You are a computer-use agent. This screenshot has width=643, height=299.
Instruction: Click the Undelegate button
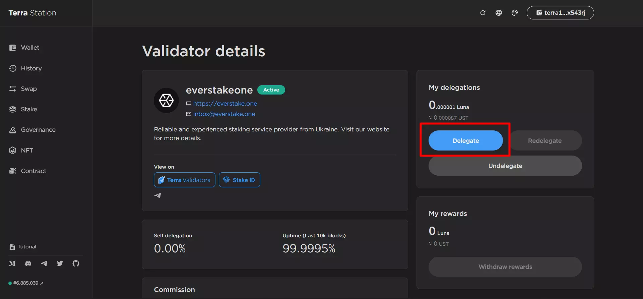click(505, 166)
